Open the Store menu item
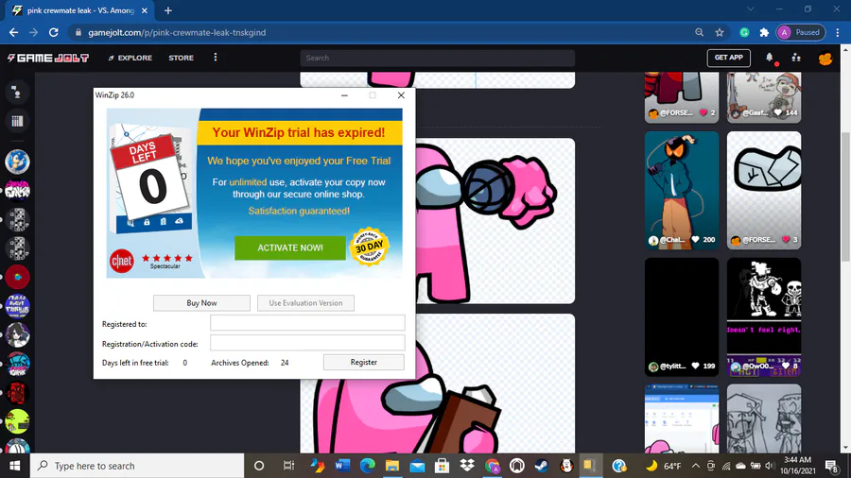 tap(182, 58)
